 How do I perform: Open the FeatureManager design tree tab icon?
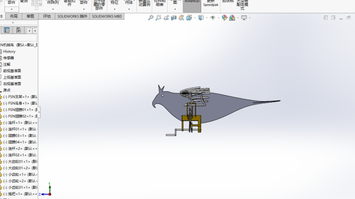coord(7,30)
